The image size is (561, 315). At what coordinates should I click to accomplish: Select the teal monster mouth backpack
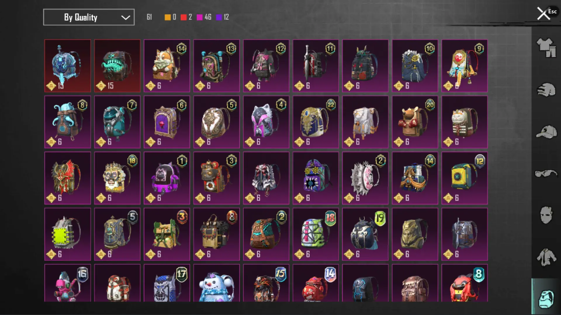pyautogui.click(x=117, y=66)
